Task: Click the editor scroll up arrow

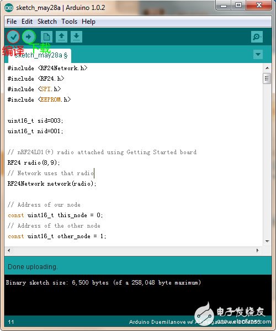Action: click(267, 68)
